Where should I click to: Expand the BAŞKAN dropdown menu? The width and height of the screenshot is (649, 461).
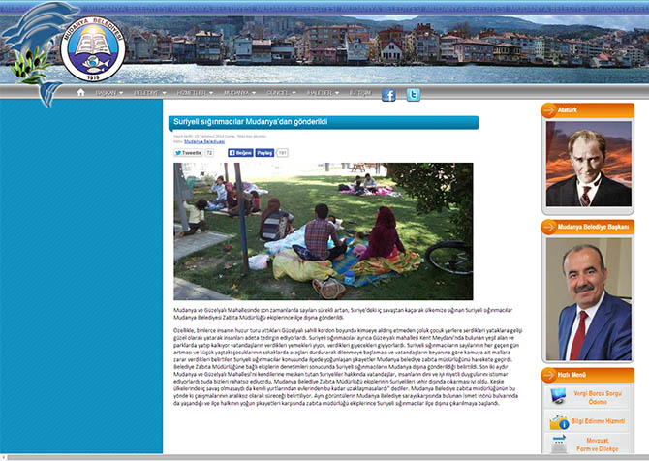coord(109,93)
